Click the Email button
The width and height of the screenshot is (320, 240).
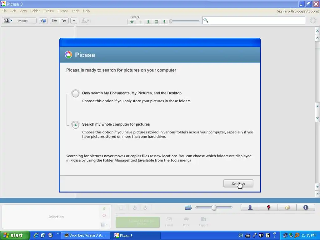[169, 222]
